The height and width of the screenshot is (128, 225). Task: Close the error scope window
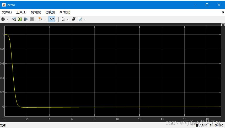[219, 5]
